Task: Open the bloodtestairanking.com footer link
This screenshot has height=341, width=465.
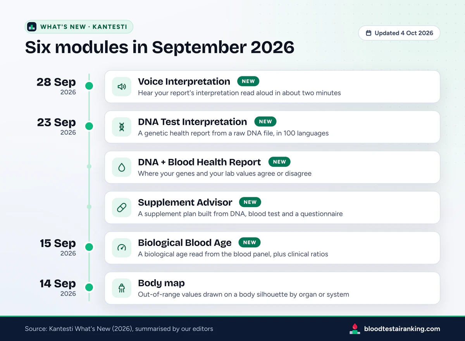Action: pos(402,329)
